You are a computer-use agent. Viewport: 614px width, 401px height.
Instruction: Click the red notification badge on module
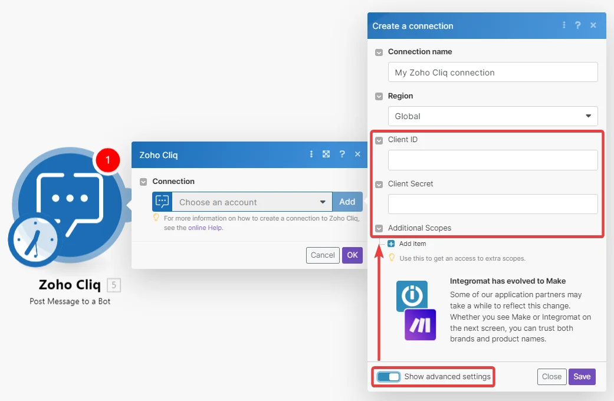[x=108, y=160]
